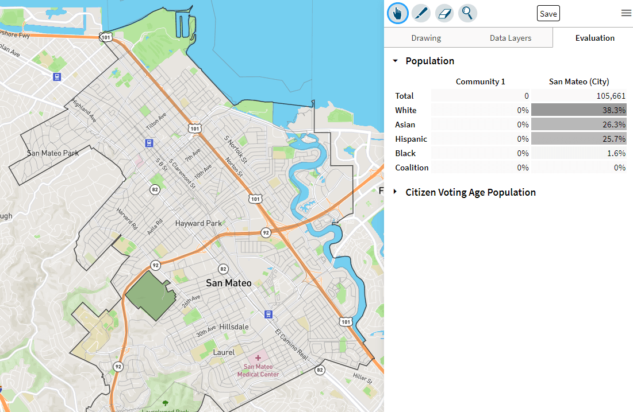633x412 pixels.
Task: Select the Brush drawing tool
Action: 420,13
